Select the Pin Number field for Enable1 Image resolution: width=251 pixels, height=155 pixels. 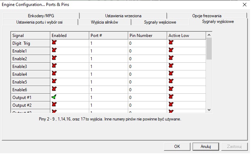(147, 50)
